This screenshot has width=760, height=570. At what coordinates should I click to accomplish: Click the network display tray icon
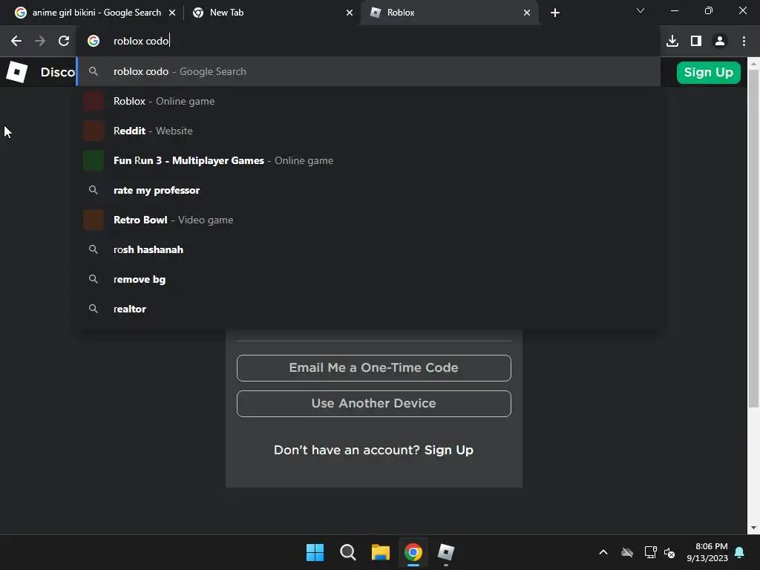click(x=650, y=552)
